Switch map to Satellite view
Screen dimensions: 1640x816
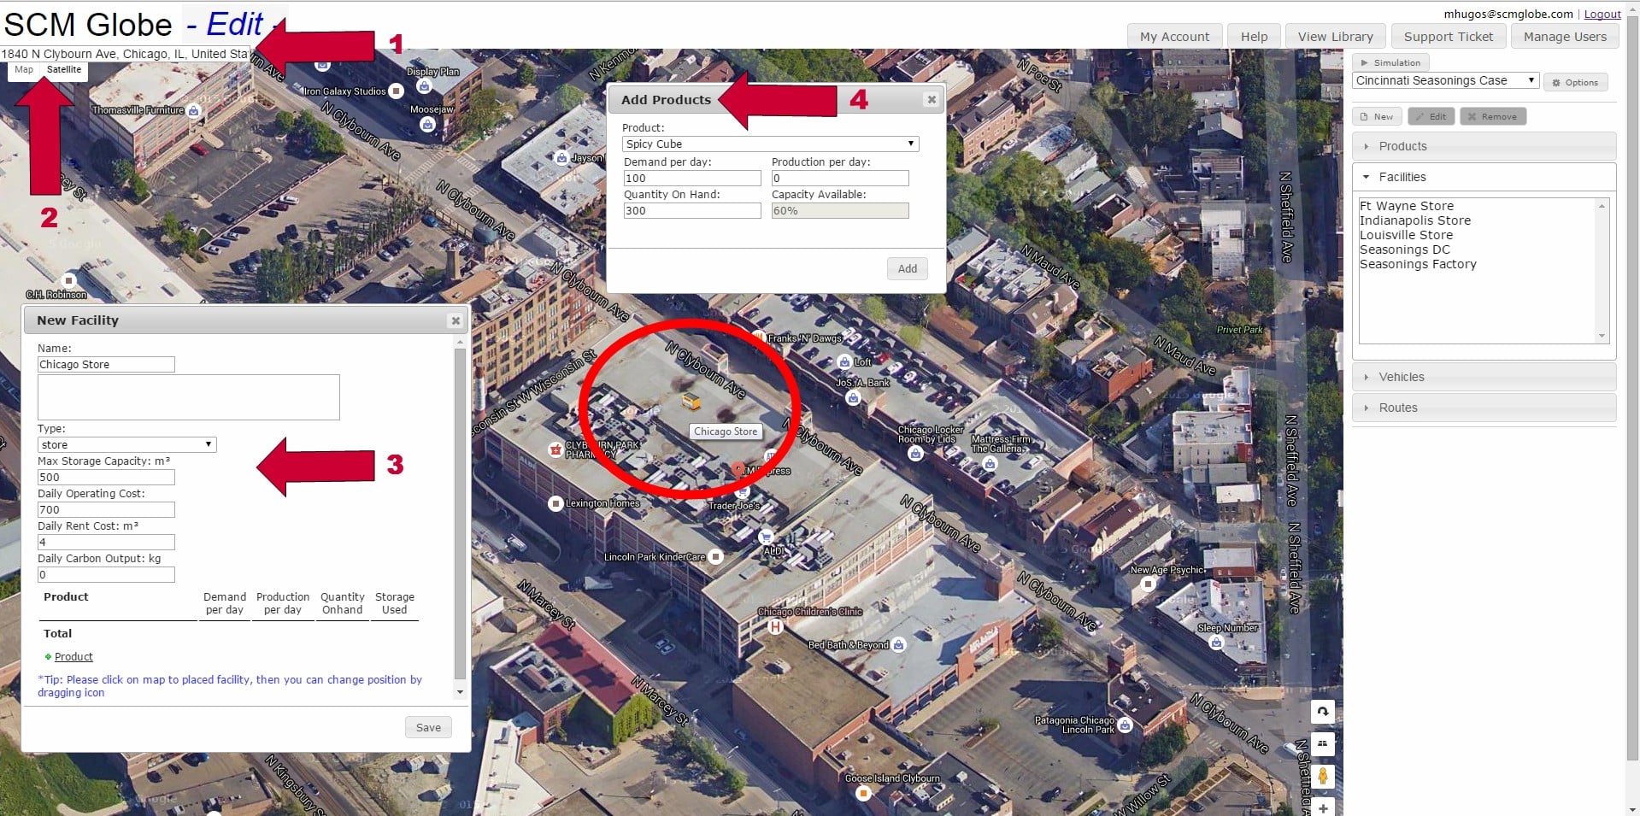(64, 70)
